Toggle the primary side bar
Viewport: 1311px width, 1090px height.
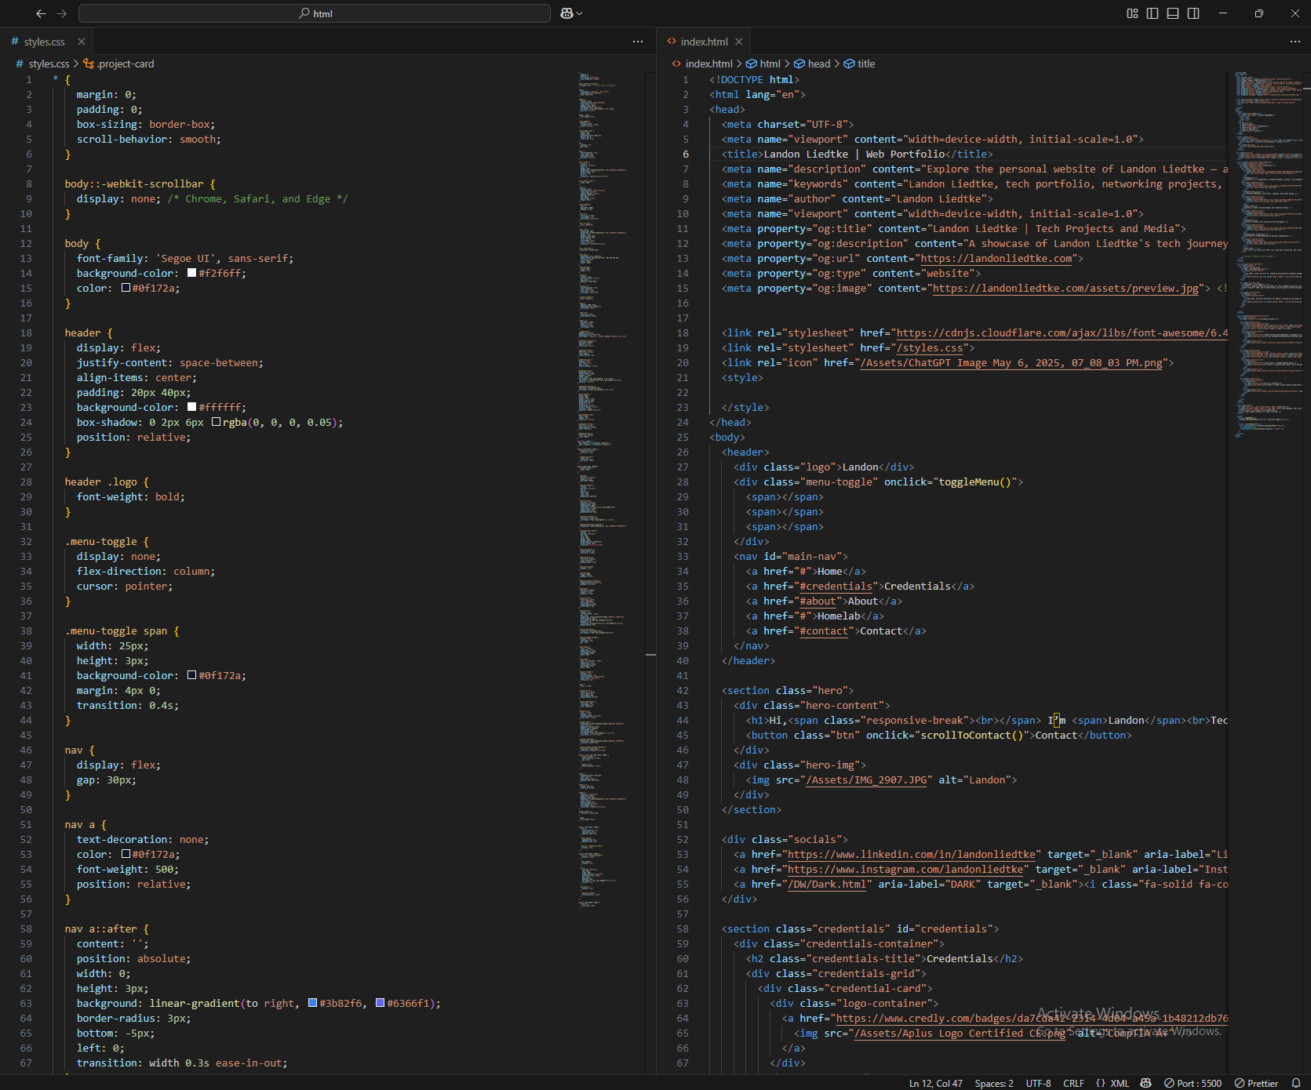[x=1153, y=13]
